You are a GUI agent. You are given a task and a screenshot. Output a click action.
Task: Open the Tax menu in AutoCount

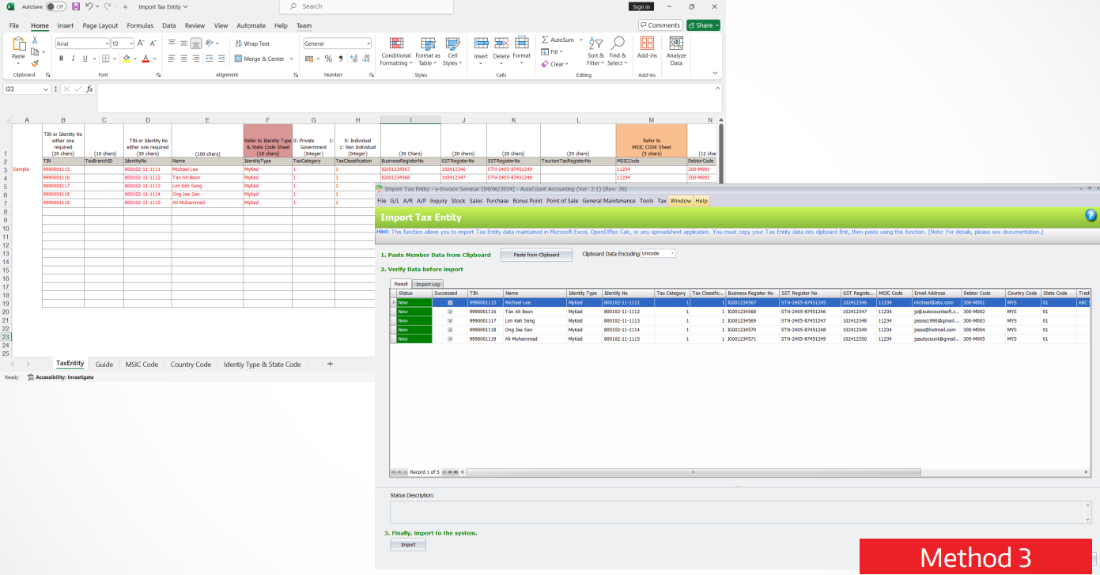pos(662,201)
